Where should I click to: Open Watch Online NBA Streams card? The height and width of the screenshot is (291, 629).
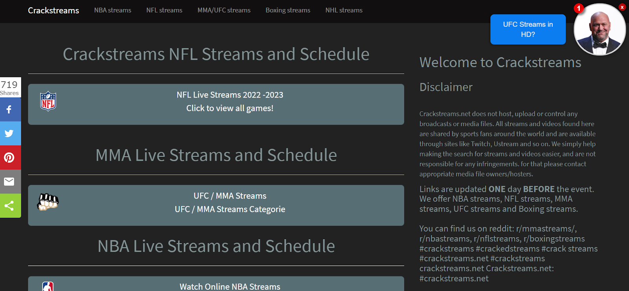coord(216,284)
